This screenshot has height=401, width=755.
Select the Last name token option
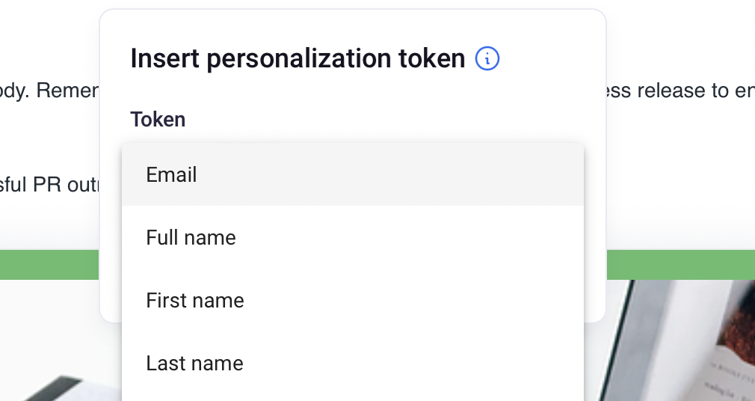point(195,364)
